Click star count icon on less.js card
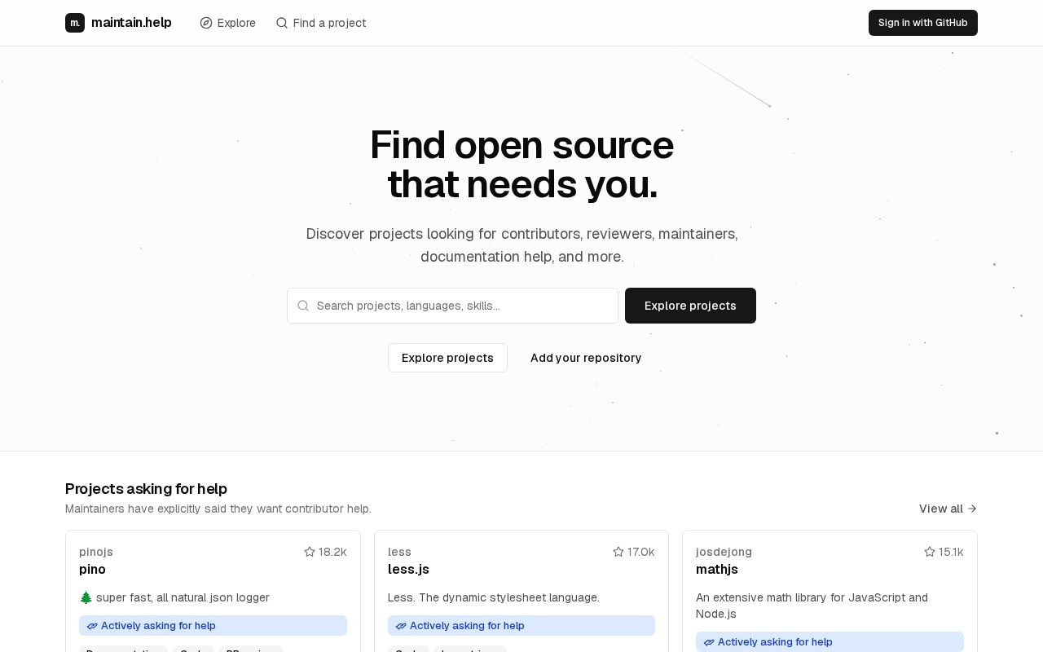The image size is (1043, 652). pos(618,552)
